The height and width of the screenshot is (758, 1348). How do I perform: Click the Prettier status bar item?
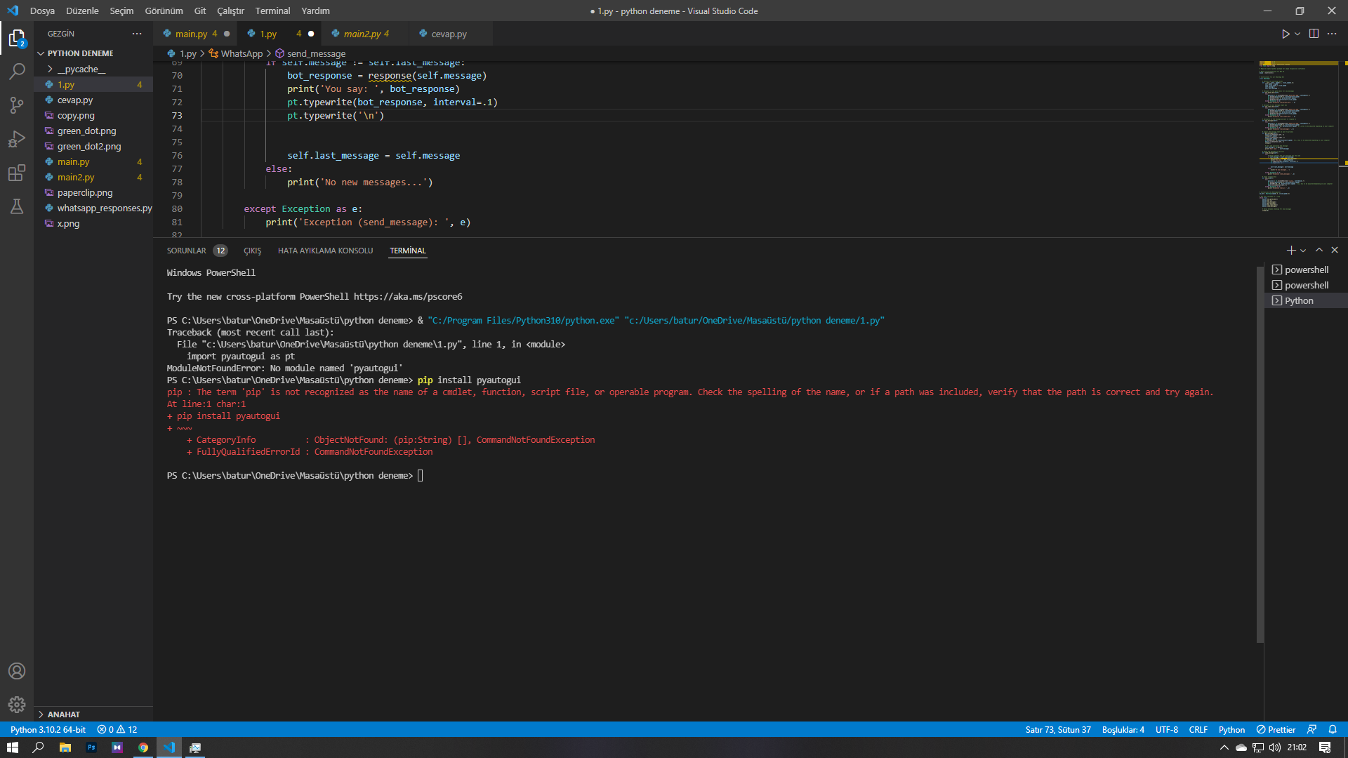[1276, 730]
